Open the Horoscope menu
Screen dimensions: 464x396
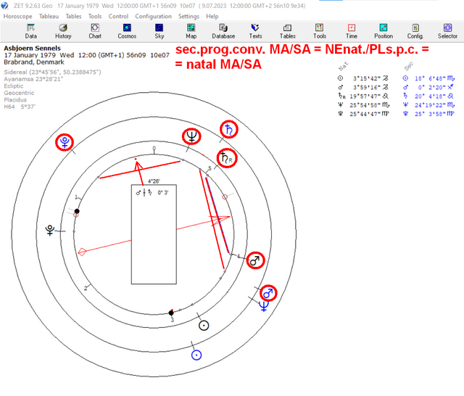[x=17, y=16]
